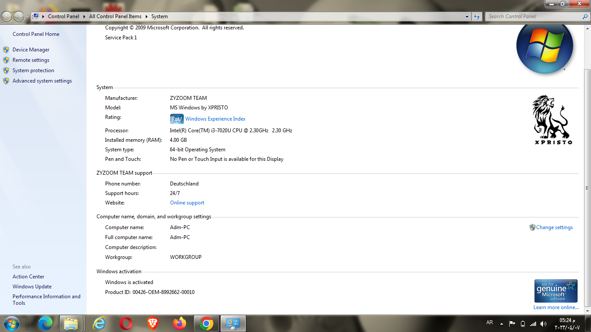Screen dimensions: 591x332
Task: Show hidden tray icons arrow
Action: 501,323
